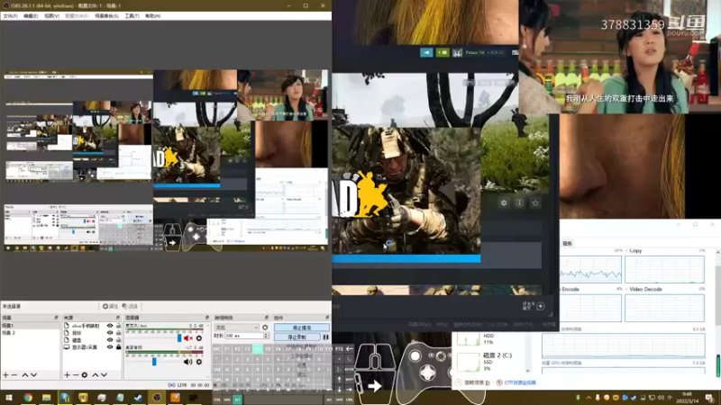Open Steam friends chat plus icon

540,306
